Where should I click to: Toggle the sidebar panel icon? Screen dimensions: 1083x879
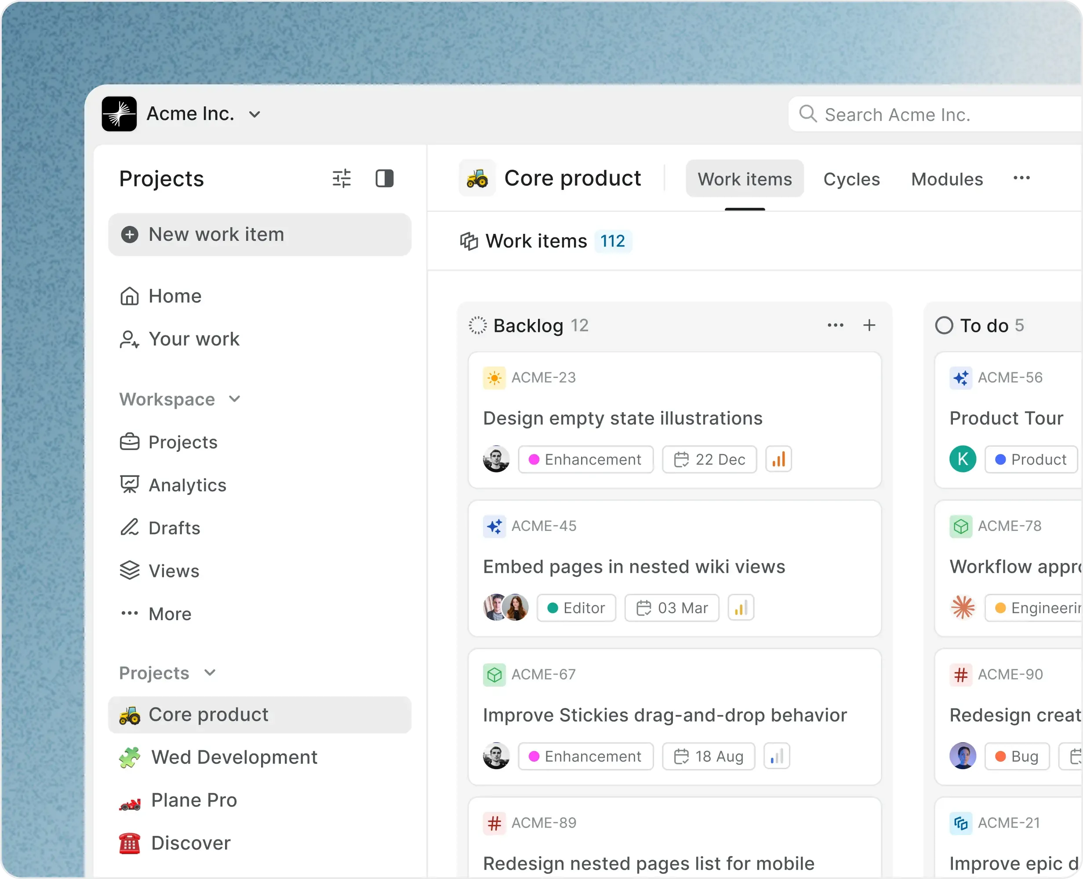point(385,178)
